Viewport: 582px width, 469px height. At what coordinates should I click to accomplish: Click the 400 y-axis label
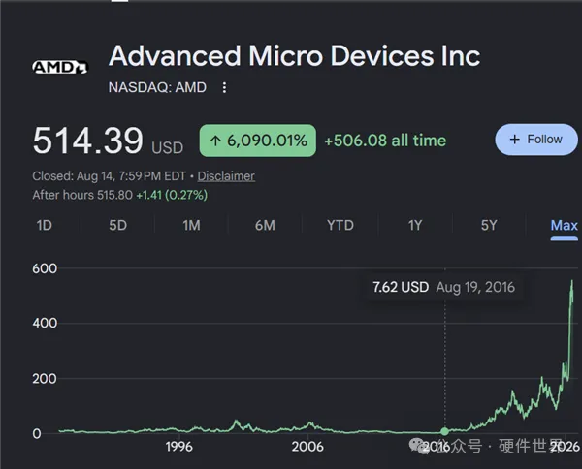click(45, 323)
